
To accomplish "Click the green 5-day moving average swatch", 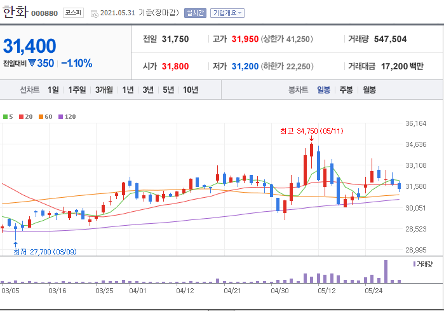I will pos(5,117).
